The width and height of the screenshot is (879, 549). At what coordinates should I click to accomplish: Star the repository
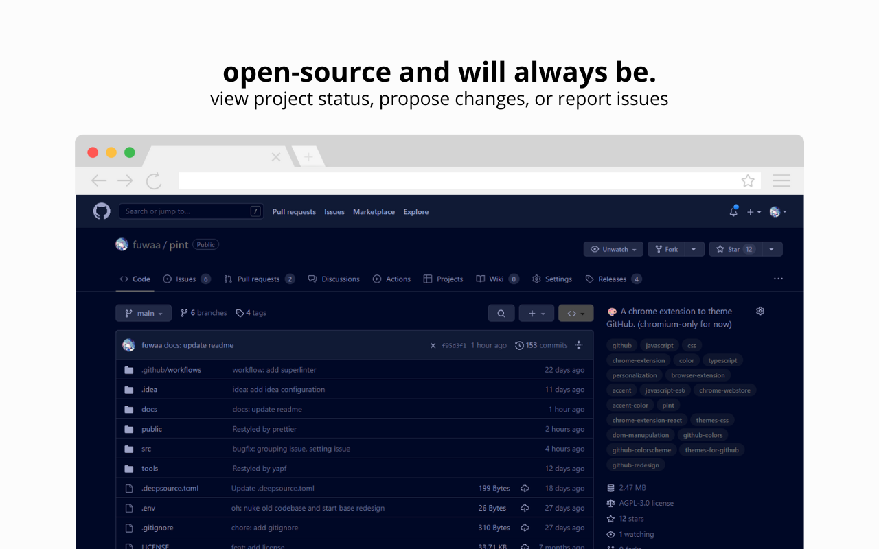pos(735,249)
